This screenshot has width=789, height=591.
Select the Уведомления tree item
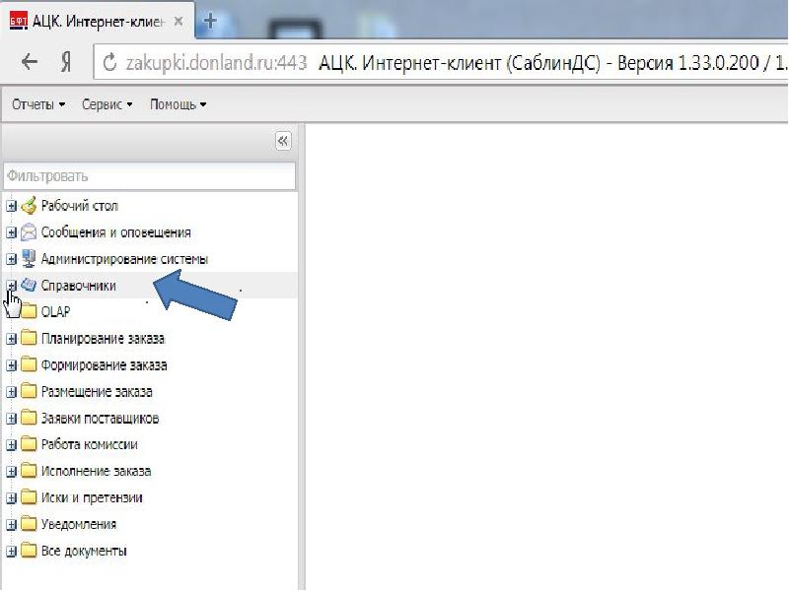79,525
